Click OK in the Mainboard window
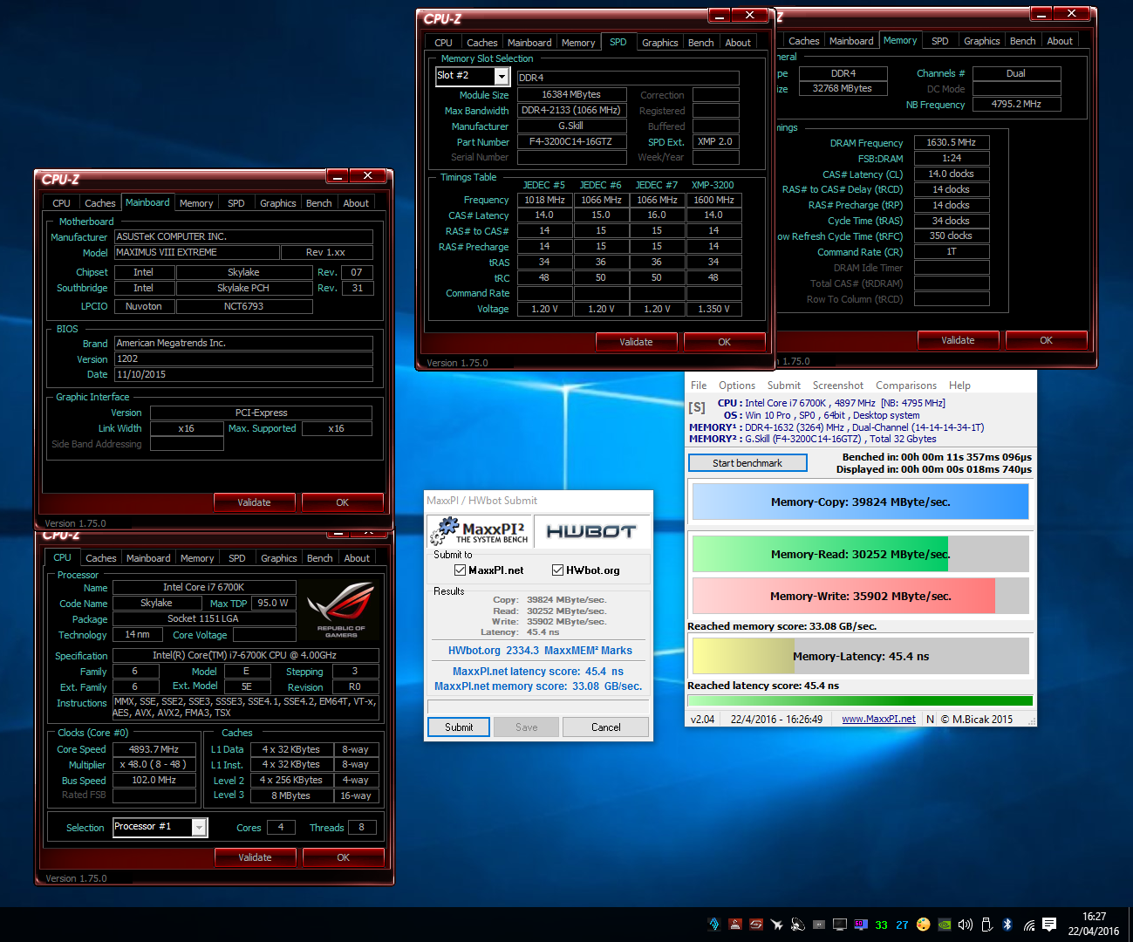This screenshot has height=942, width=1133. [342, 502]
